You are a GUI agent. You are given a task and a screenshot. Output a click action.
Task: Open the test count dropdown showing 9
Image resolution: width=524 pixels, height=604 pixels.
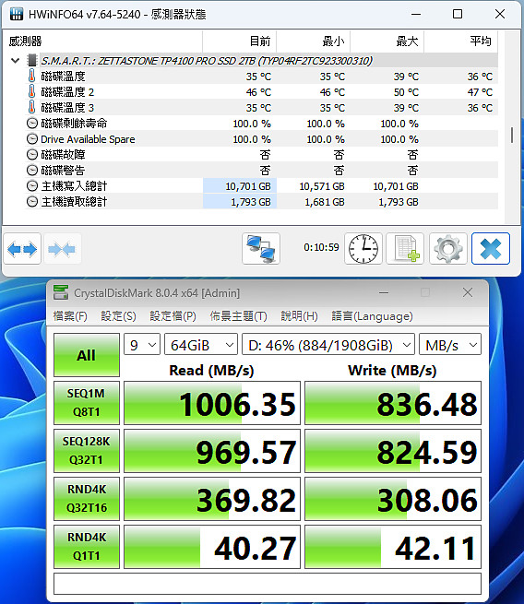[142, 344]
